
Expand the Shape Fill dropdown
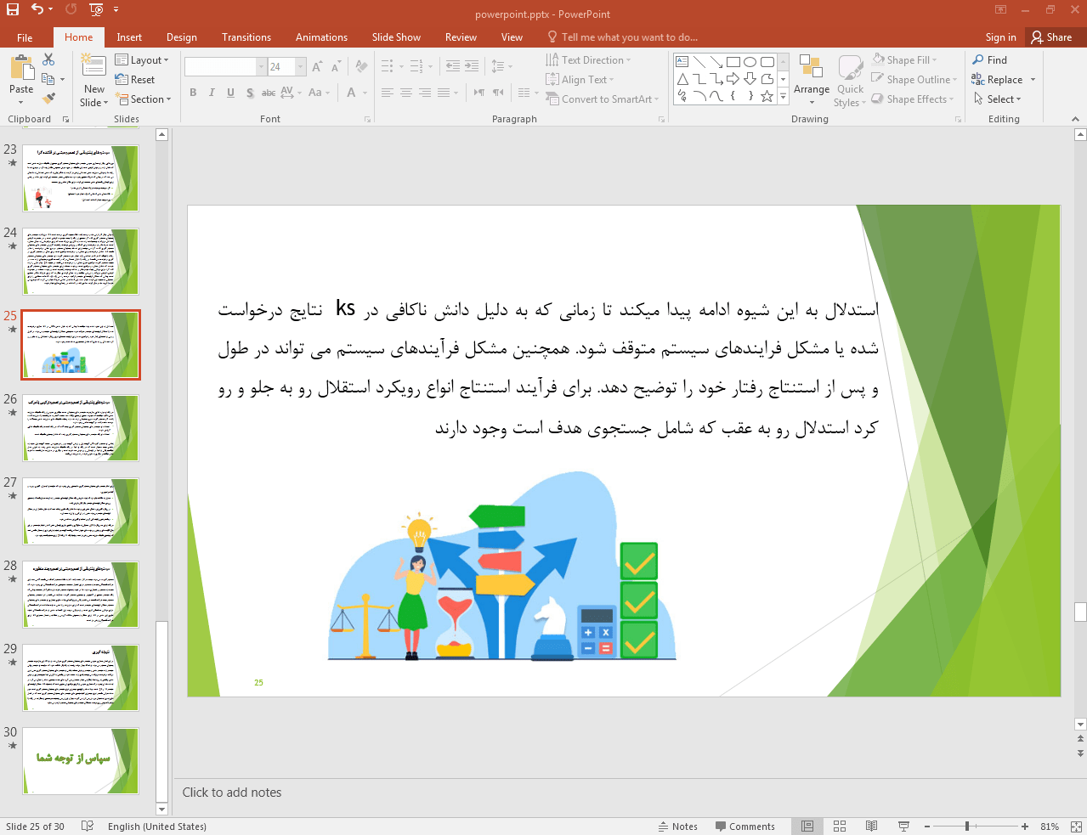click(x=935, y=60)
